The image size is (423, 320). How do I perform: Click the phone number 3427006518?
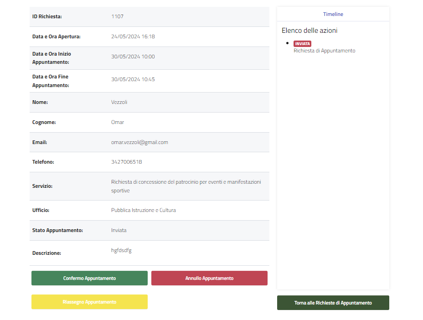tap(126, 162)
